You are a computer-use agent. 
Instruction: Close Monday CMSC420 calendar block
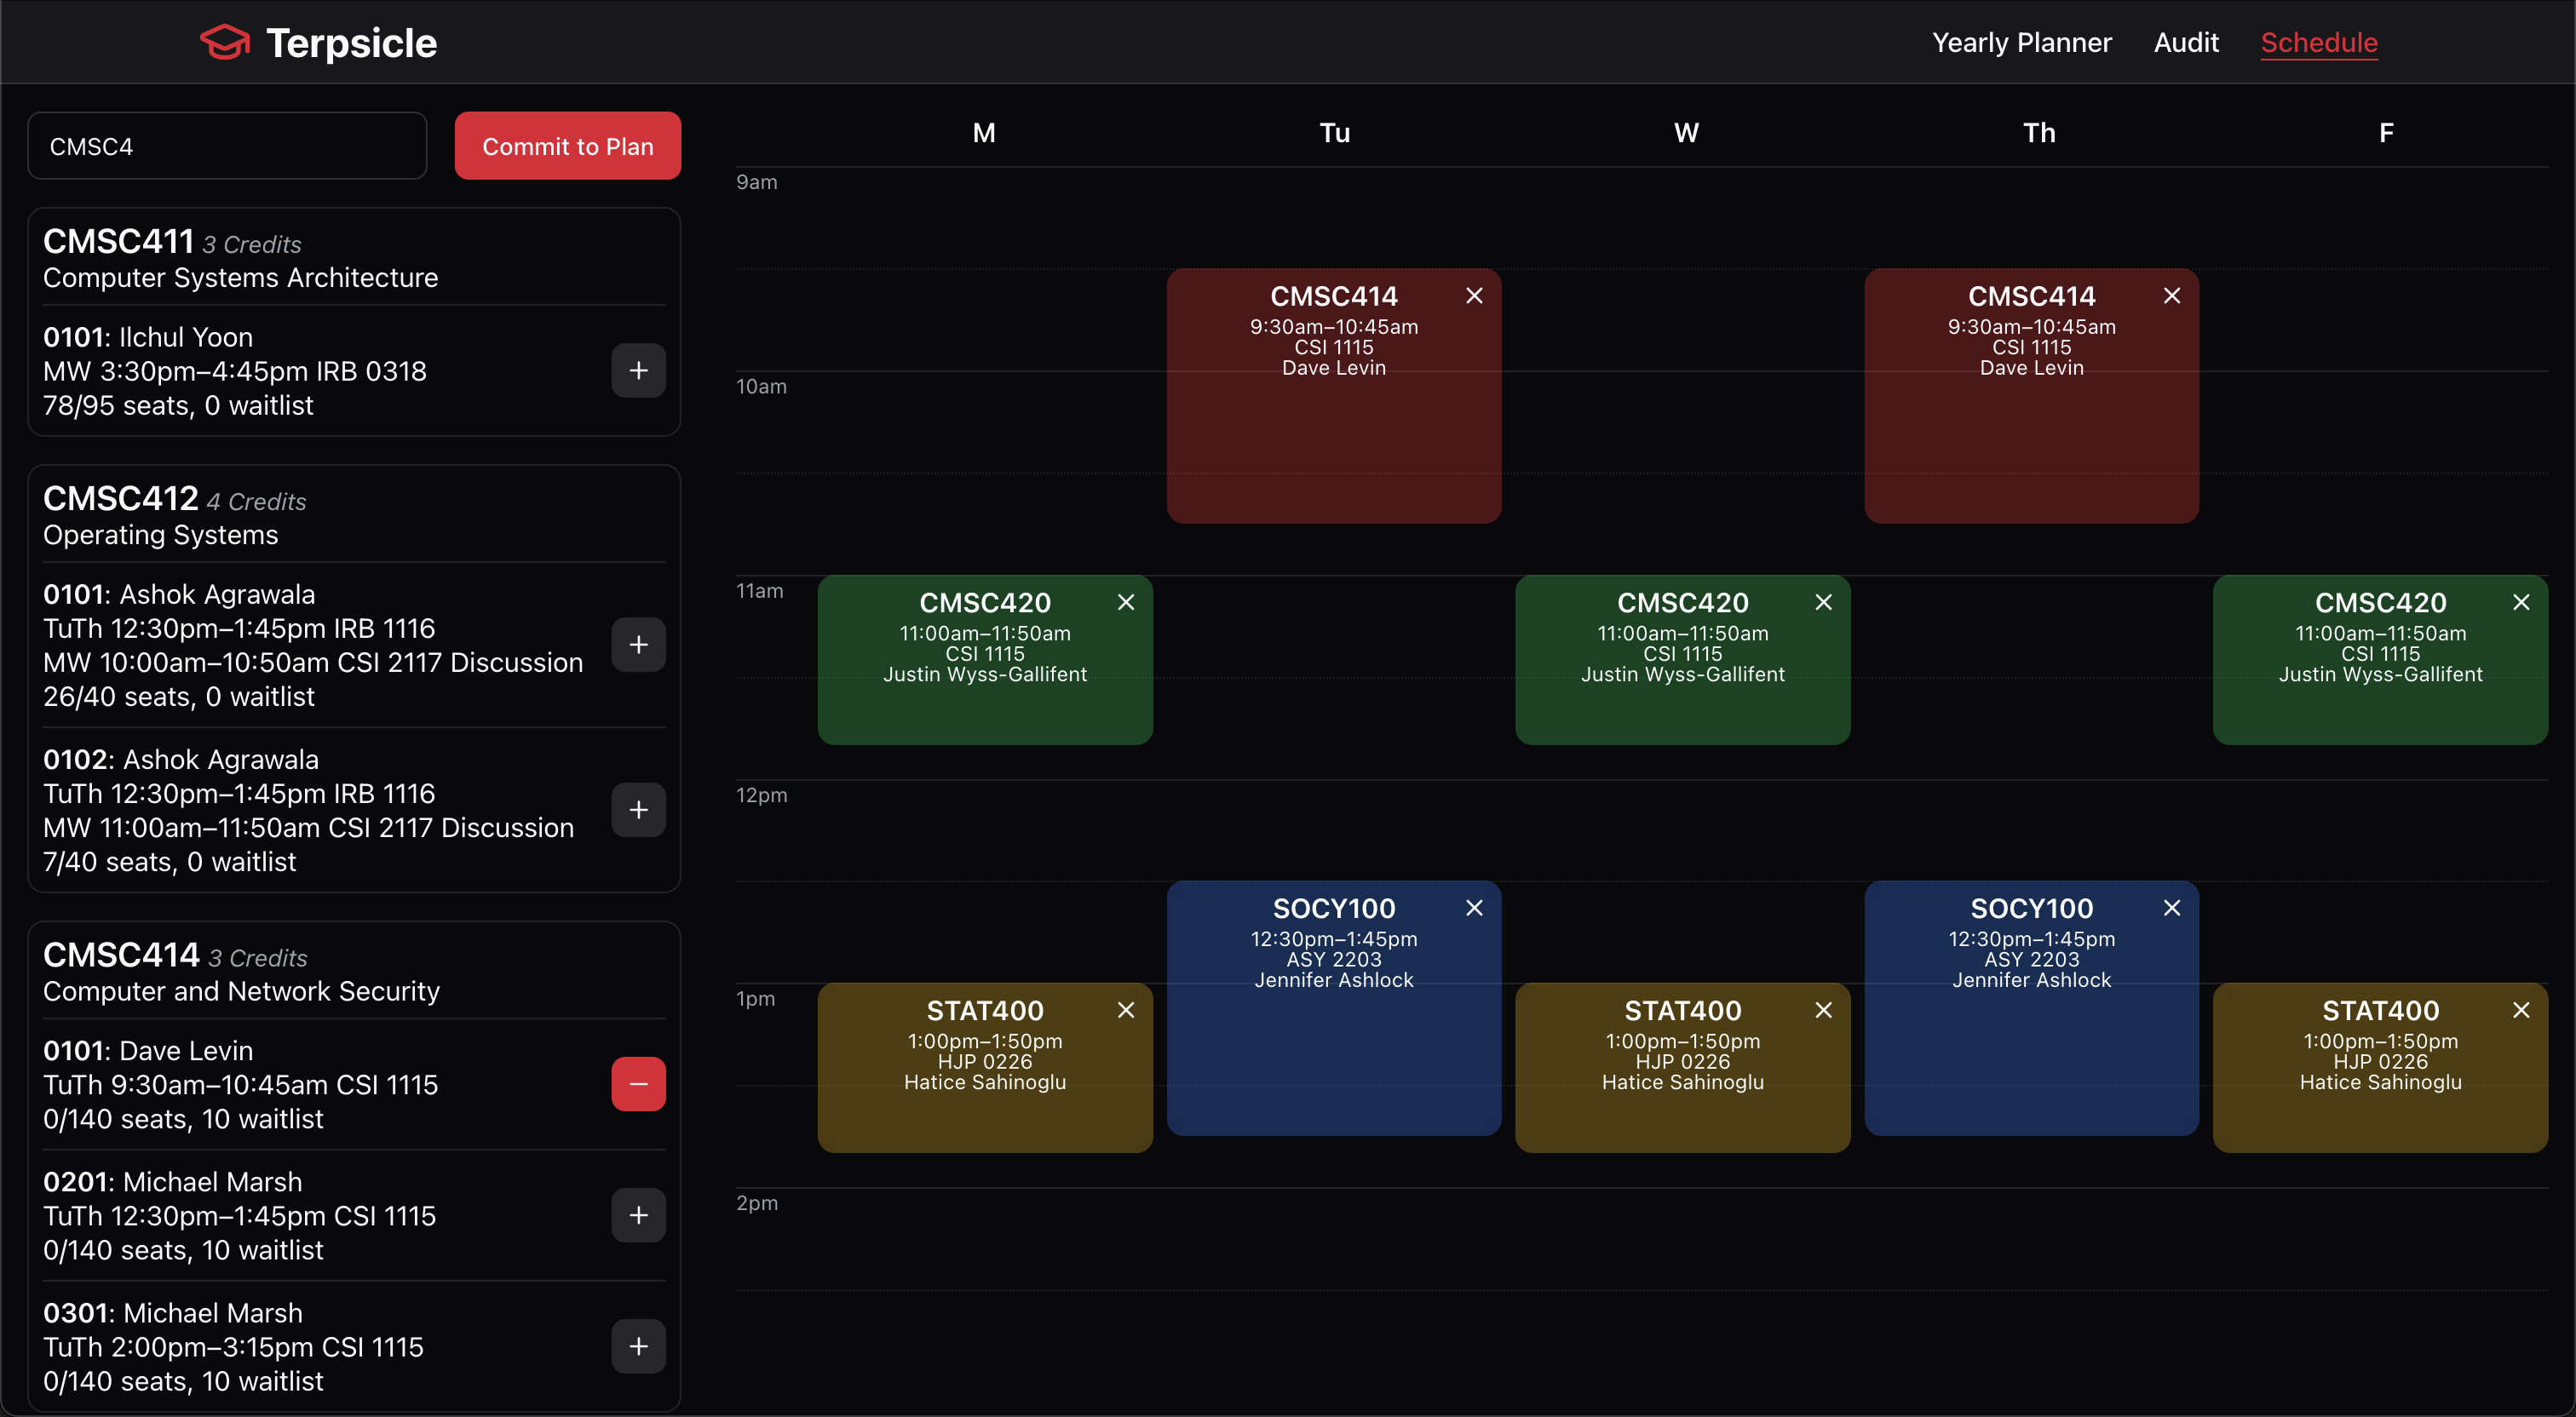tap(1125, 602)
